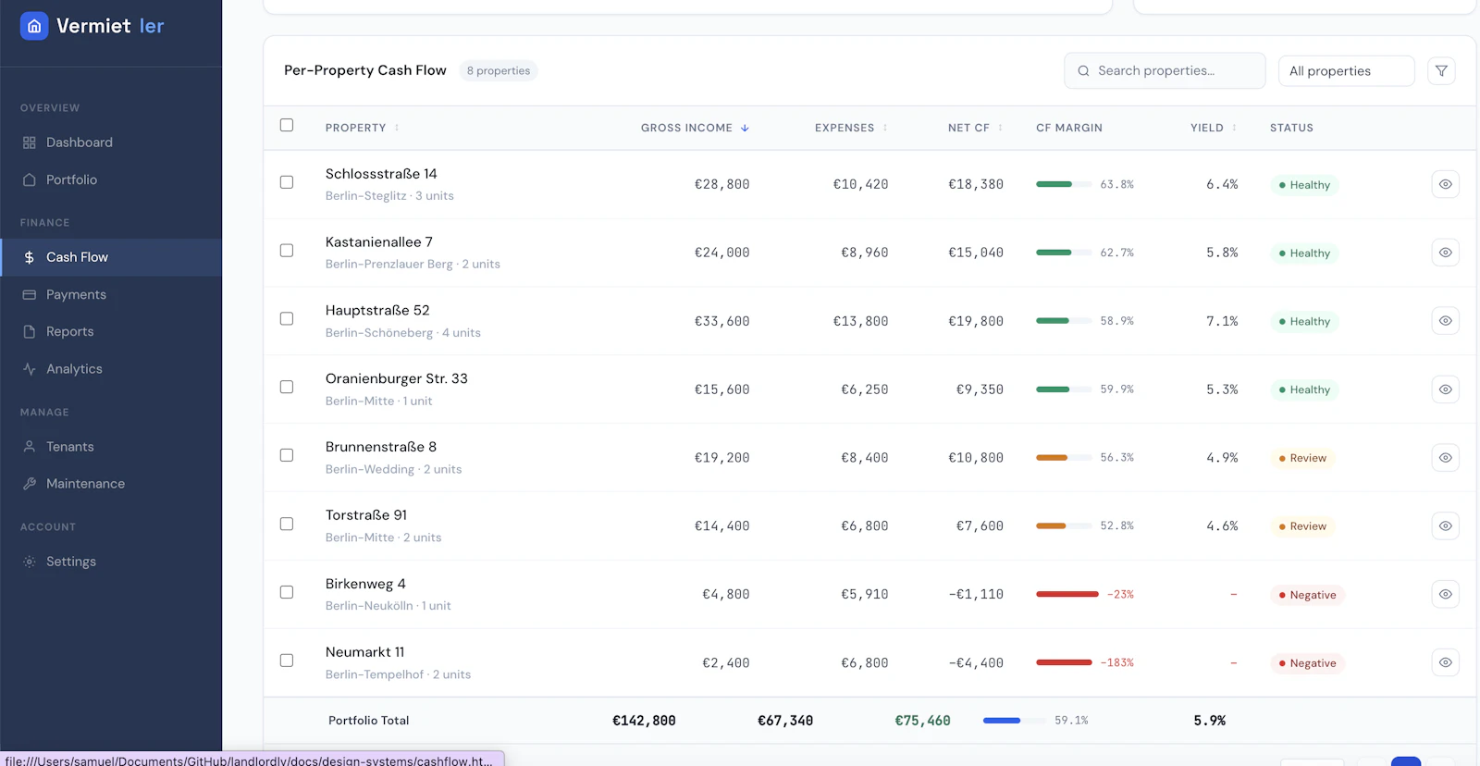Click the Neumarkt 11 net CF −€4,400
Viewport: 1480px width, 766px height.
click(x=976, y=663)
